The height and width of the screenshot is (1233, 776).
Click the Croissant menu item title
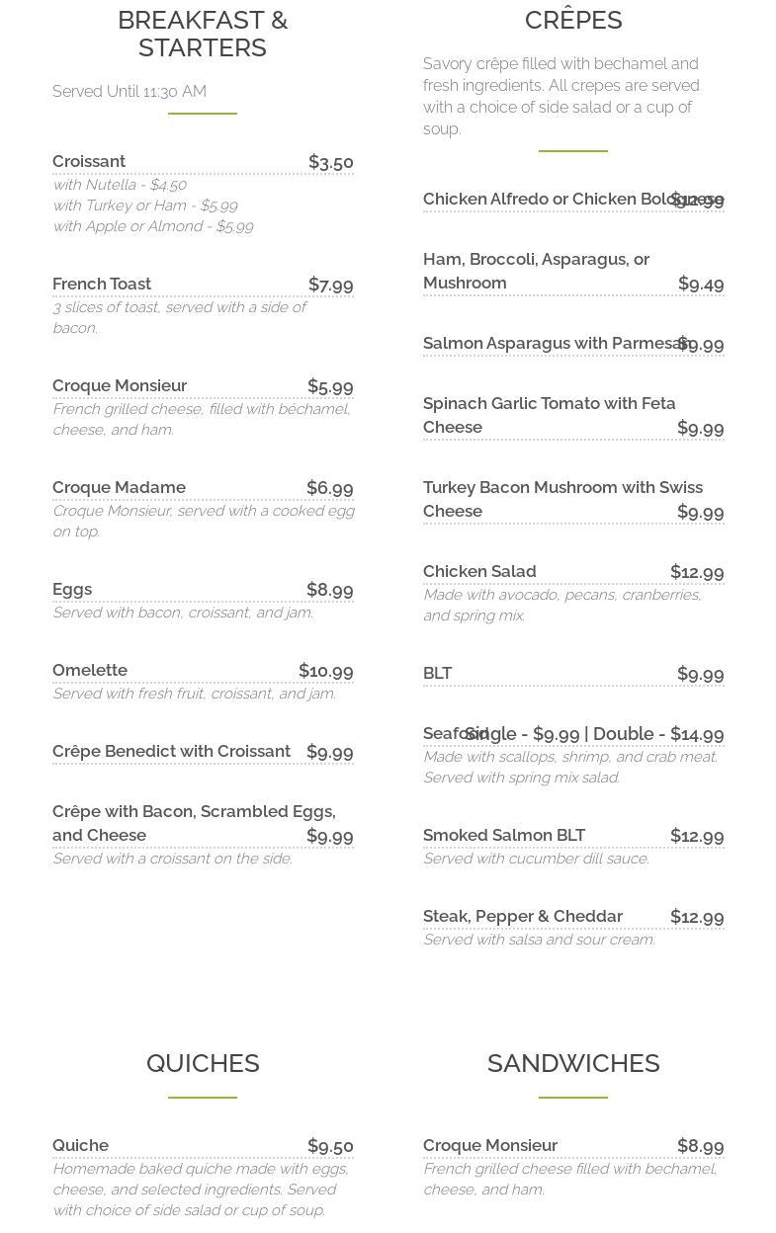pos(89,161)
